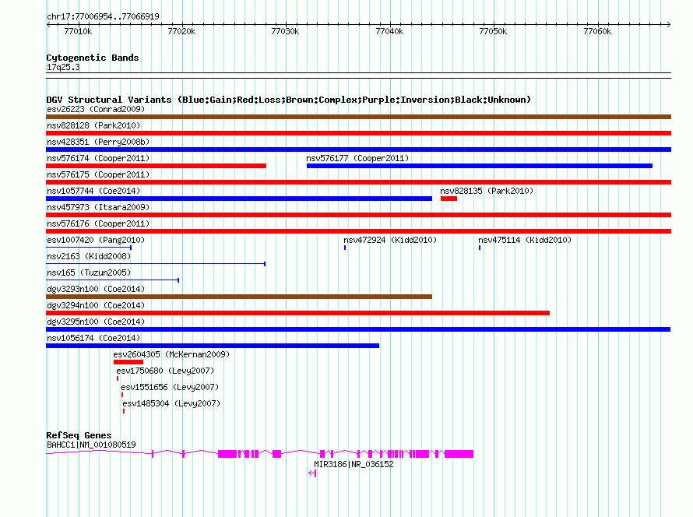Open nsv2163 (Kidd2008) label
693x517 pixels.
pos(89,256)
